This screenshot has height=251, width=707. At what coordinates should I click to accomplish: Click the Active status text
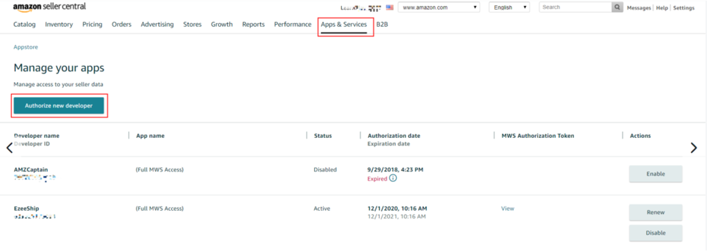click(322, 208)
